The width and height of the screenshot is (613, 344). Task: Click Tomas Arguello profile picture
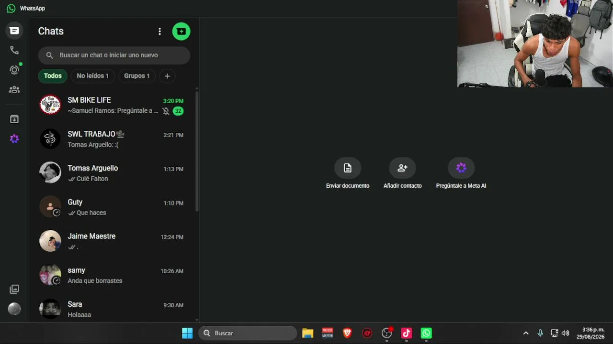[50, 172]
